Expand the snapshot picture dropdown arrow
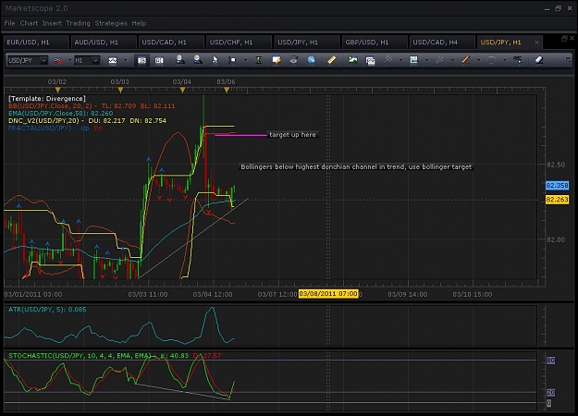Screen dimensions: 578x416 click(x=427, y=60)
